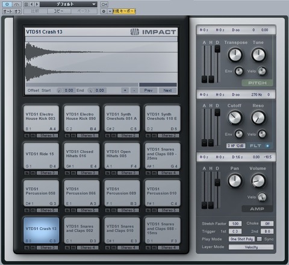Click the Reso knob
This screenshot has width=289, height=265.
[258, 117]
